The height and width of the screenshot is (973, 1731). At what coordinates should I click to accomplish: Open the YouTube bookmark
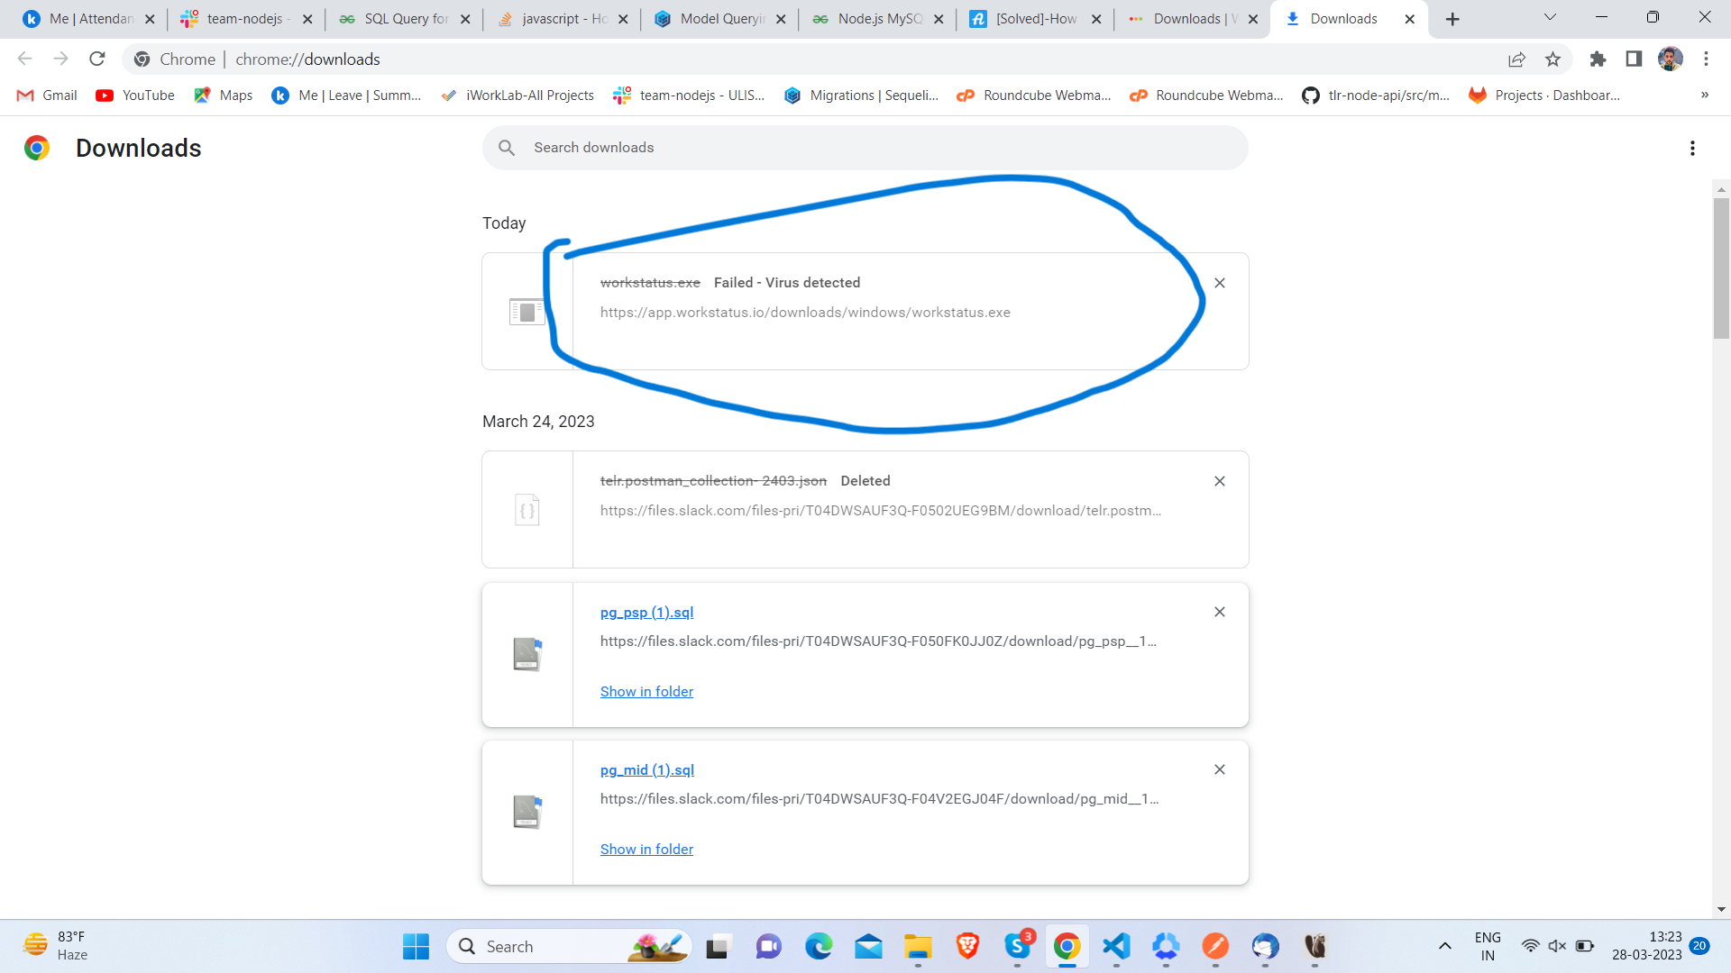tap(136, 95)
